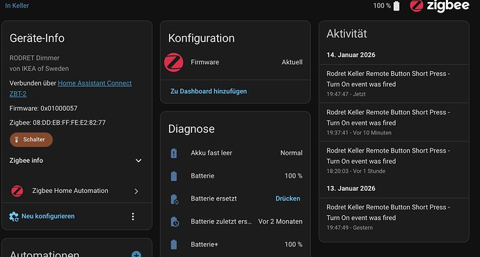Open the three-dot device options menu
480x257 pixels.
(133, 217)
